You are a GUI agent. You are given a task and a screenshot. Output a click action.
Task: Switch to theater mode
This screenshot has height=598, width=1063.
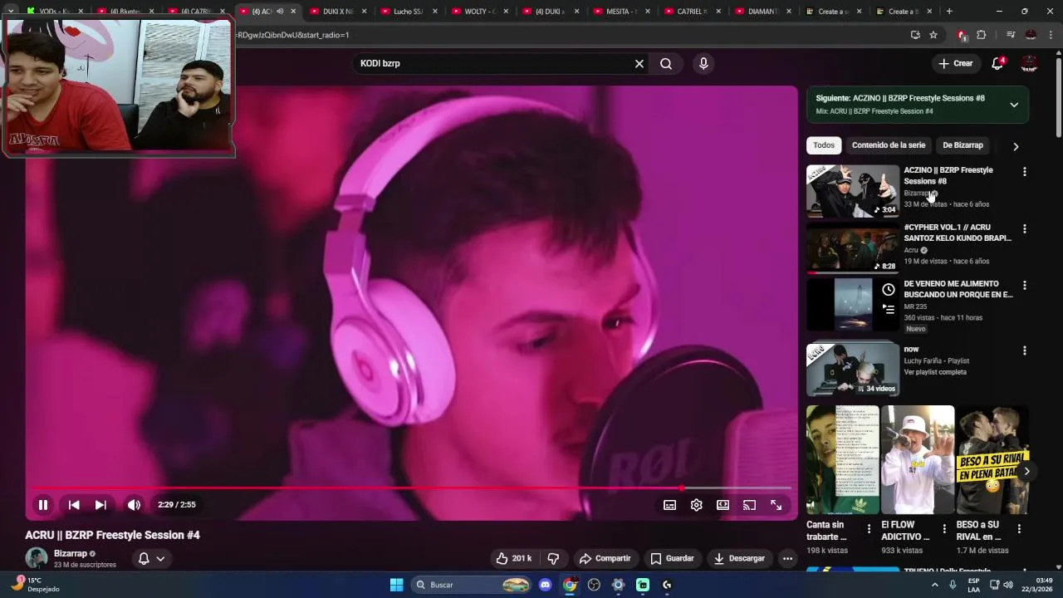tap(723, 505)
